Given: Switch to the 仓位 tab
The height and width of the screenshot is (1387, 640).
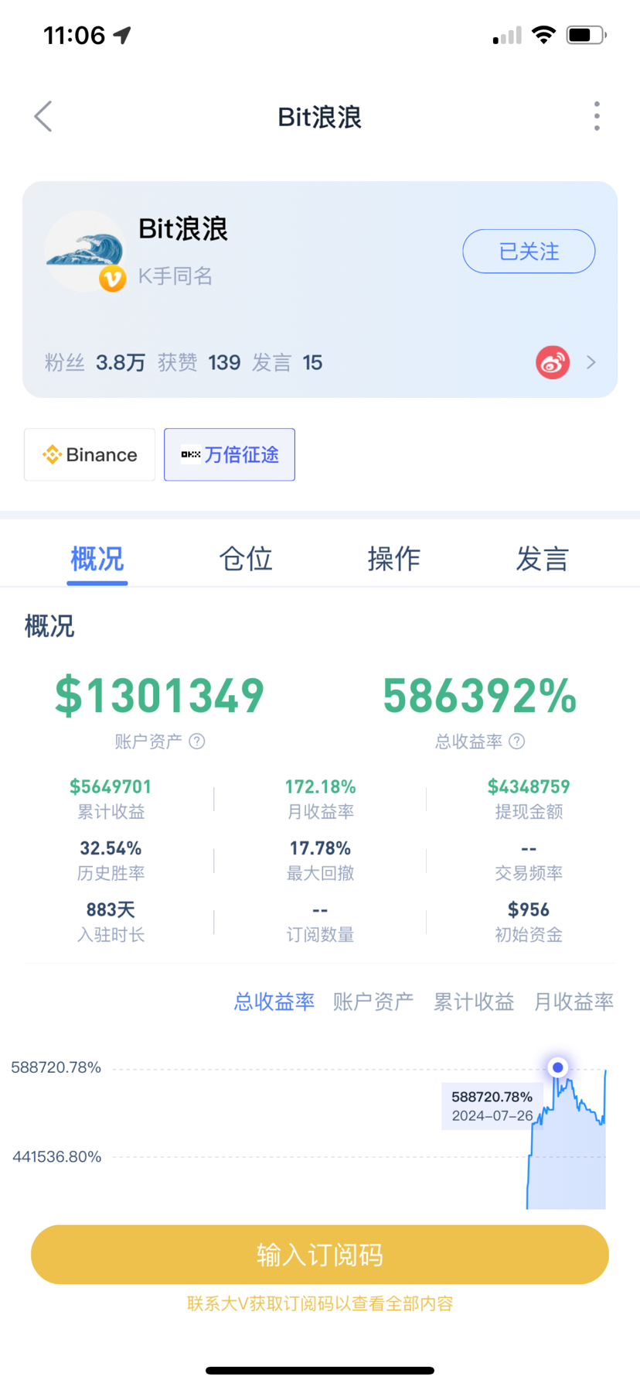Looking at the screenshot, I should coord(246,558).
